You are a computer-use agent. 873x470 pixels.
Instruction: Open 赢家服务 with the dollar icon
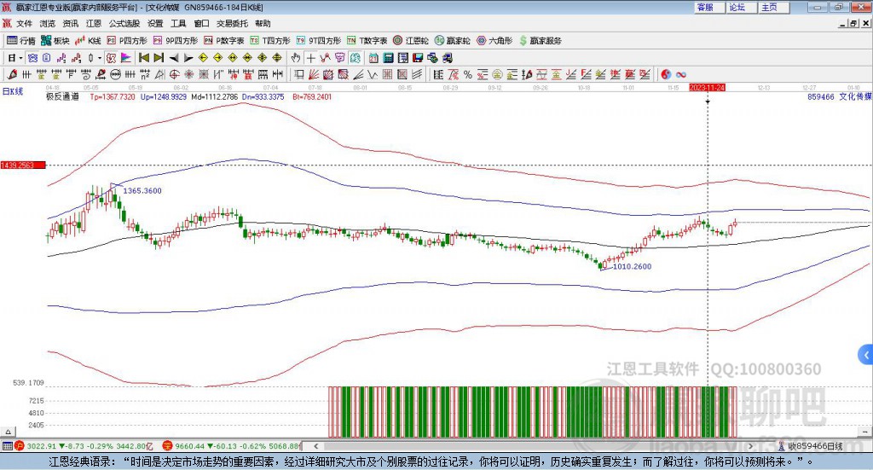540,40
